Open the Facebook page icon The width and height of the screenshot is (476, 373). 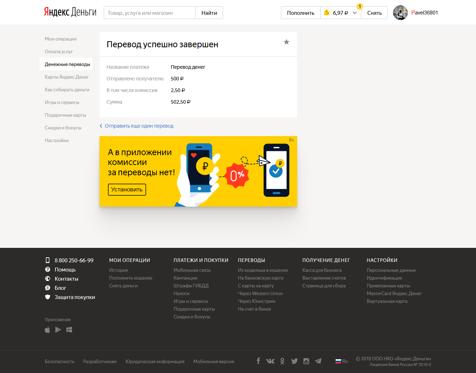click(258, 361)
